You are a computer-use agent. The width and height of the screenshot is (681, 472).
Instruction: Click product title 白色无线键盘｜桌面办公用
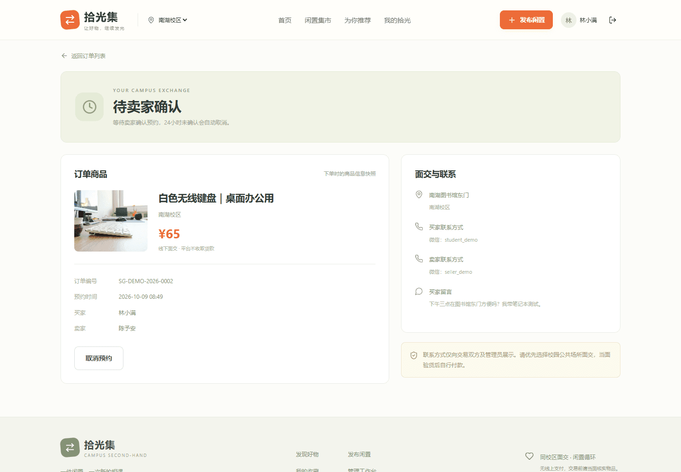216,198
